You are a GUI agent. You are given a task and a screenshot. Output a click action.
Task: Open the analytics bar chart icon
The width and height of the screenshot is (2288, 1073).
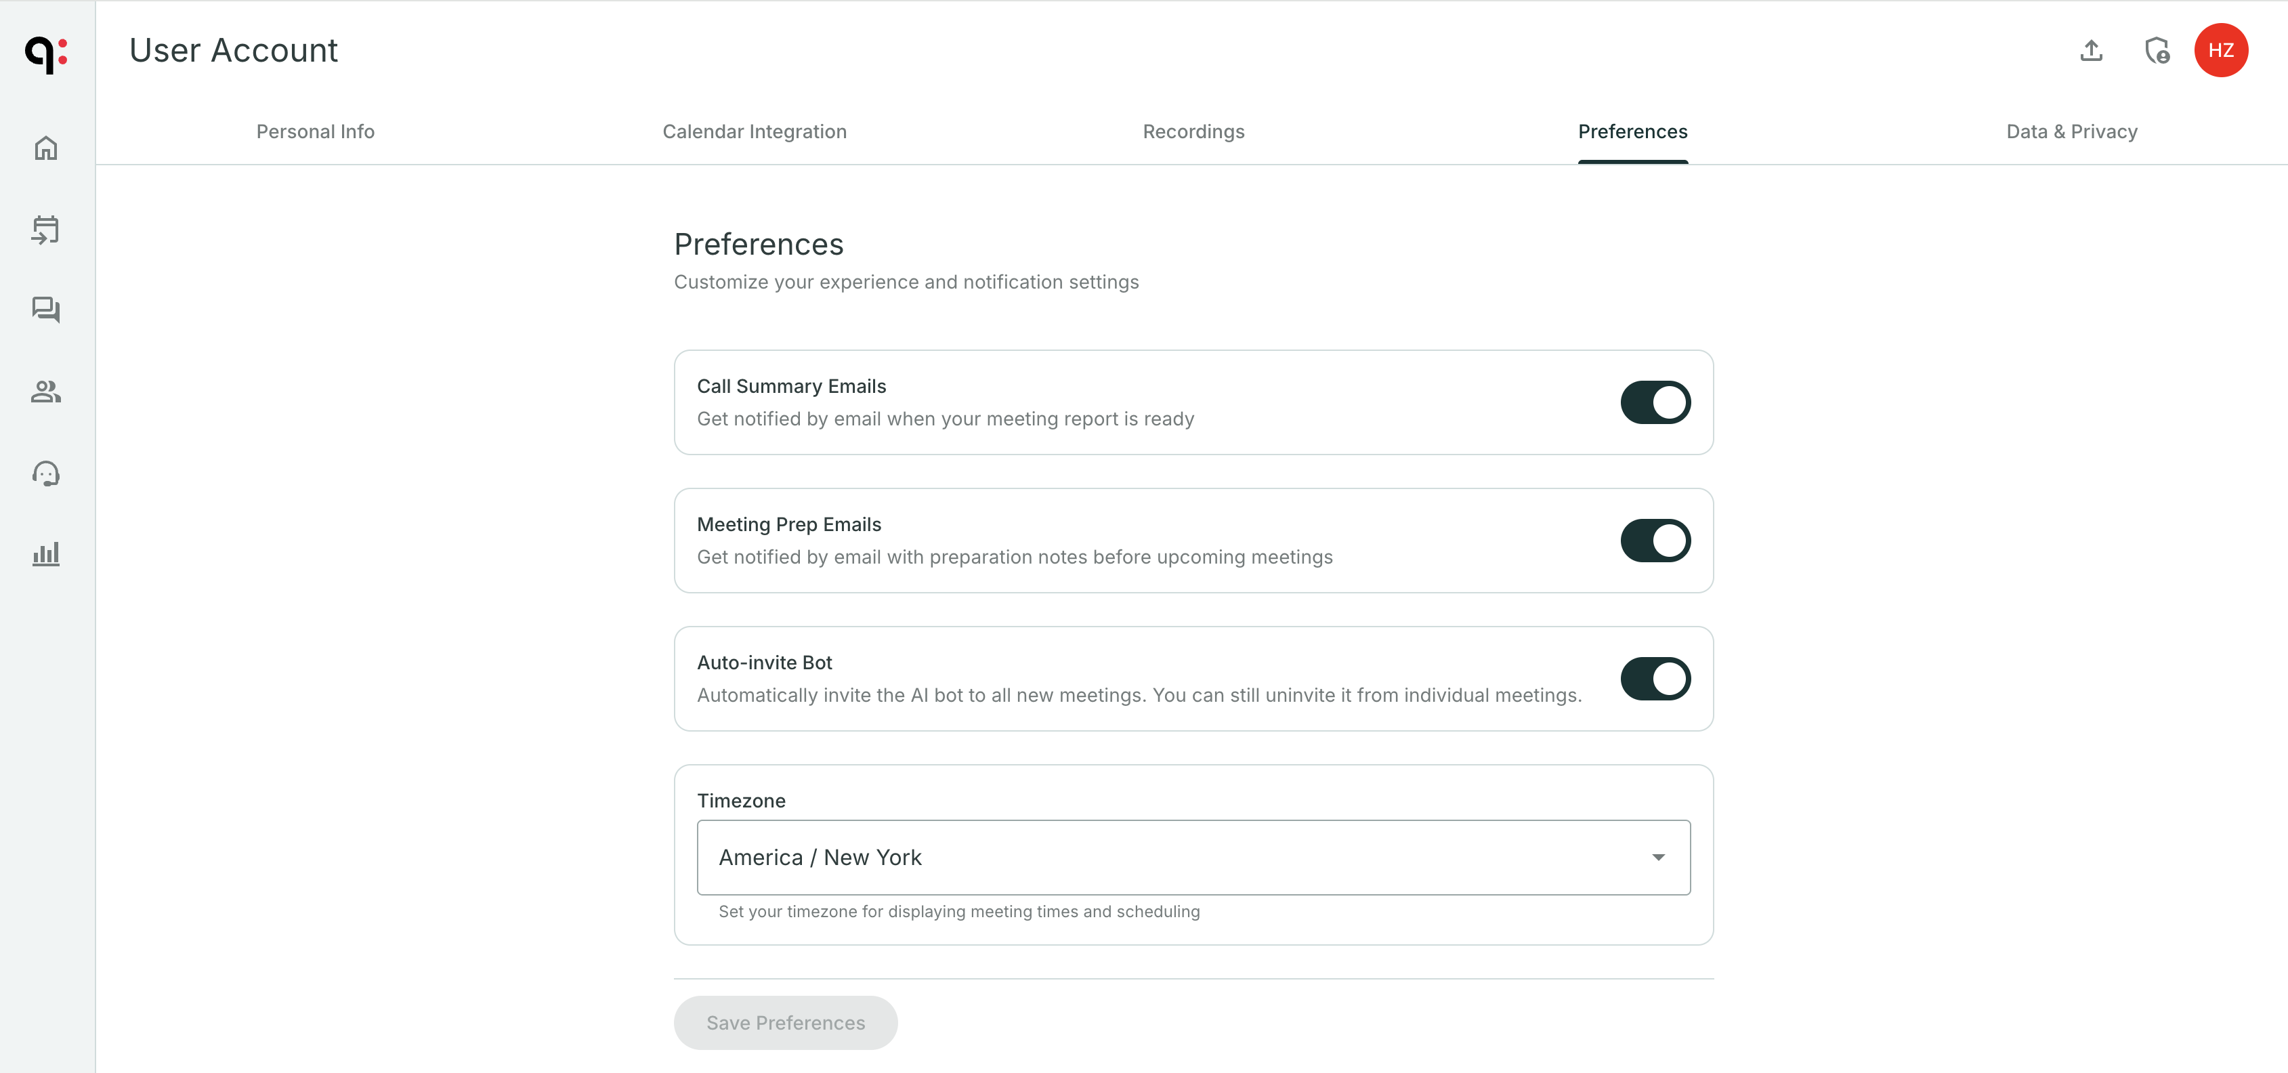[45, 553]
